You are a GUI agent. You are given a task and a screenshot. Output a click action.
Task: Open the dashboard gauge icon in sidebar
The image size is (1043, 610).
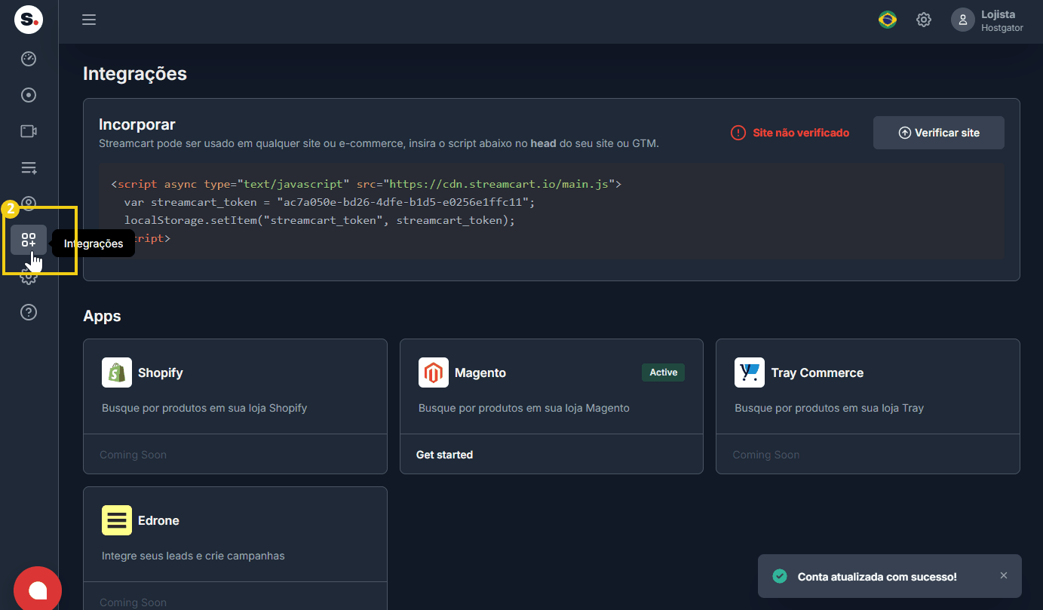[29, 59]
